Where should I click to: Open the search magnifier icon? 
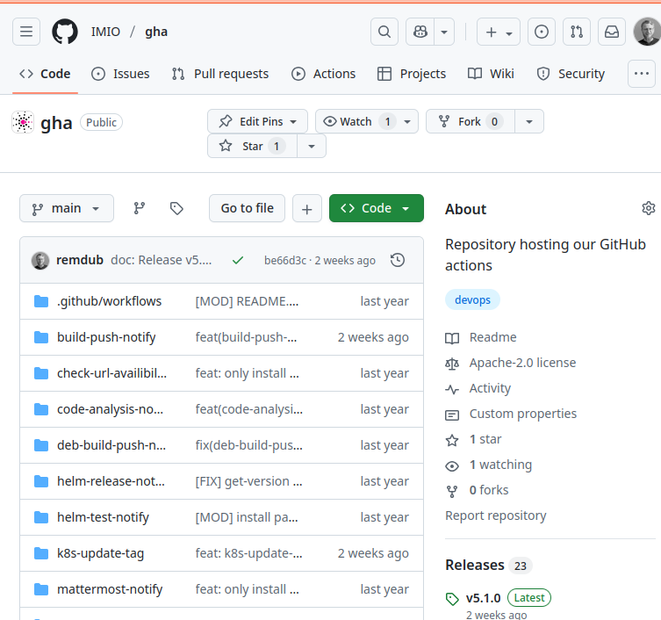coord(384,32)
